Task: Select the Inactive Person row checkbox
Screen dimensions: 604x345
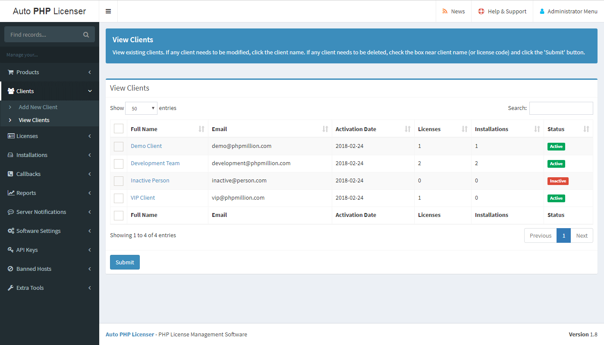Action: (x=118, y=181)
